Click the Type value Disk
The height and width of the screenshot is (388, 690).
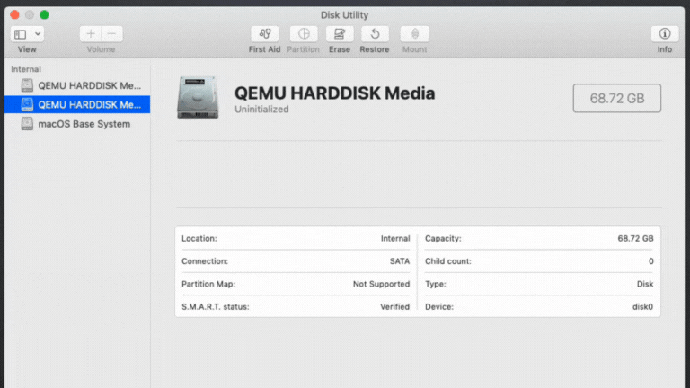coord(645,284)
